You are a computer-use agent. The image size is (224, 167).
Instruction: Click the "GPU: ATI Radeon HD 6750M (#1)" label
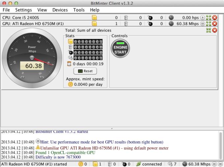[33, 24]
